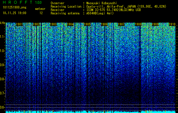Click the 1906 time marker
The image size is (178, 113).
[104, 24]
